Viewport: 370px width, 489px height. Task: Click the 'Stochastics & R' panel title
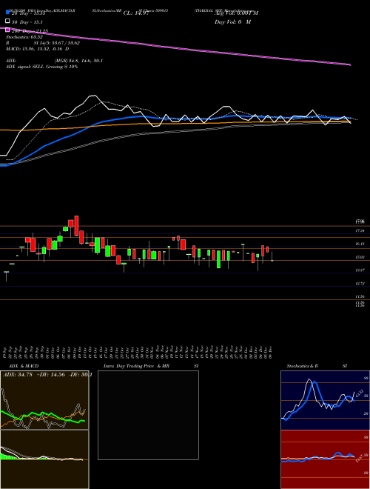point(303,366)
